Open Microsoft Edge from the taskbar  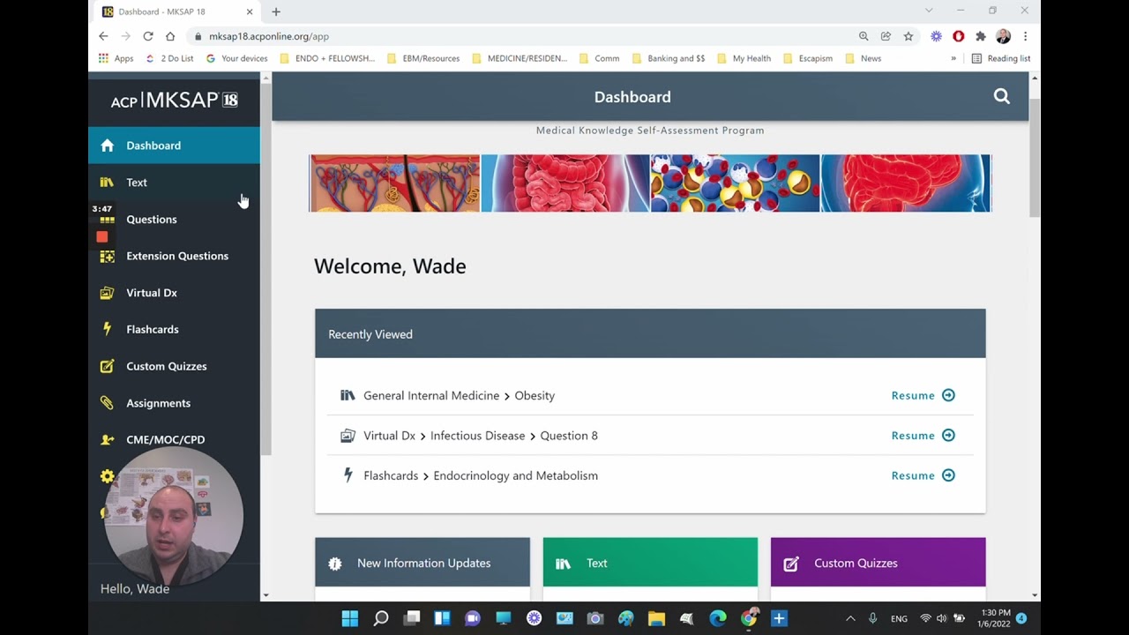pos(718,618)
